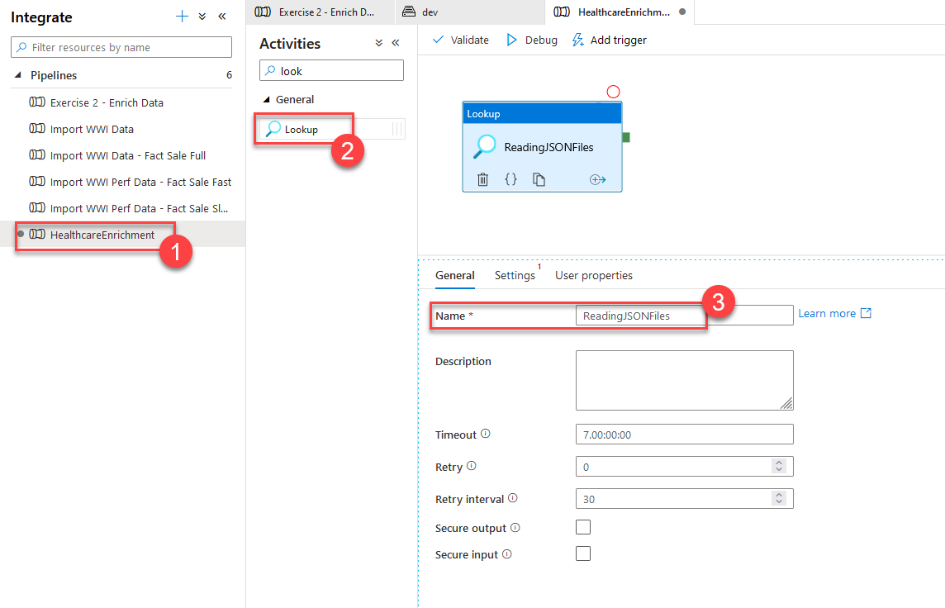Expand all items in Activities pane
Viewport: 945px width, 608px height.
378,43
